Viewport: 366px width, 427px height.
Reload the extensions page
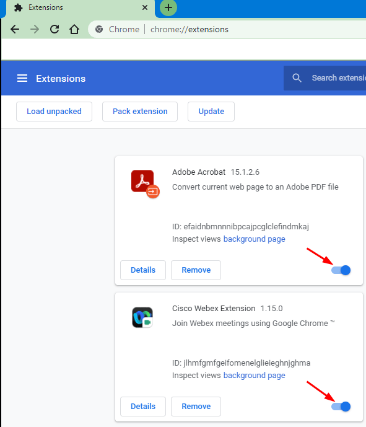coord(54,29)
